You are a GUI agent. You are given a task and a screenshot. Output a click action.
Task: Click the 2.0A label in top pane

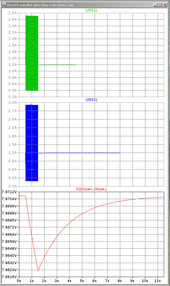coord(13,39)
